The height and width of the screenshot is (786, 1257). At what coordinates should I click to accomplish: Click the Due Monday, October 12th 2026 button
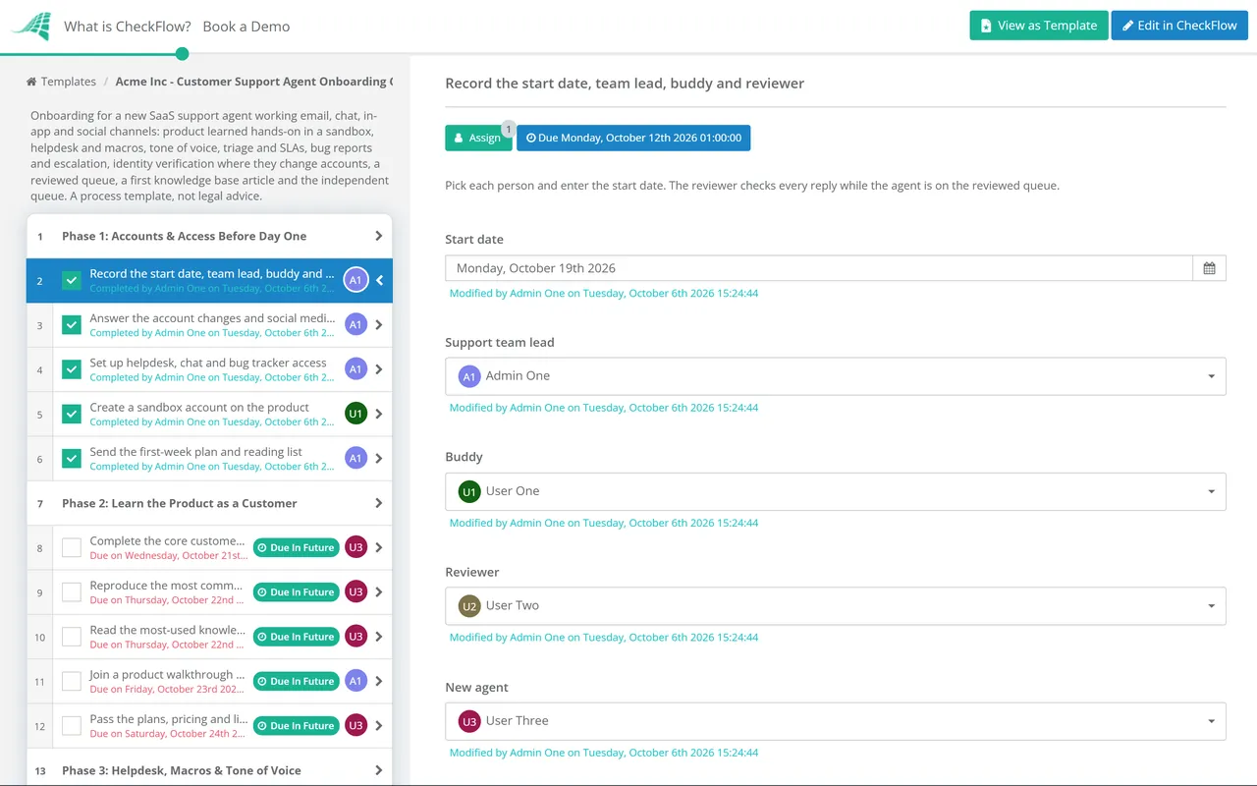633,138
